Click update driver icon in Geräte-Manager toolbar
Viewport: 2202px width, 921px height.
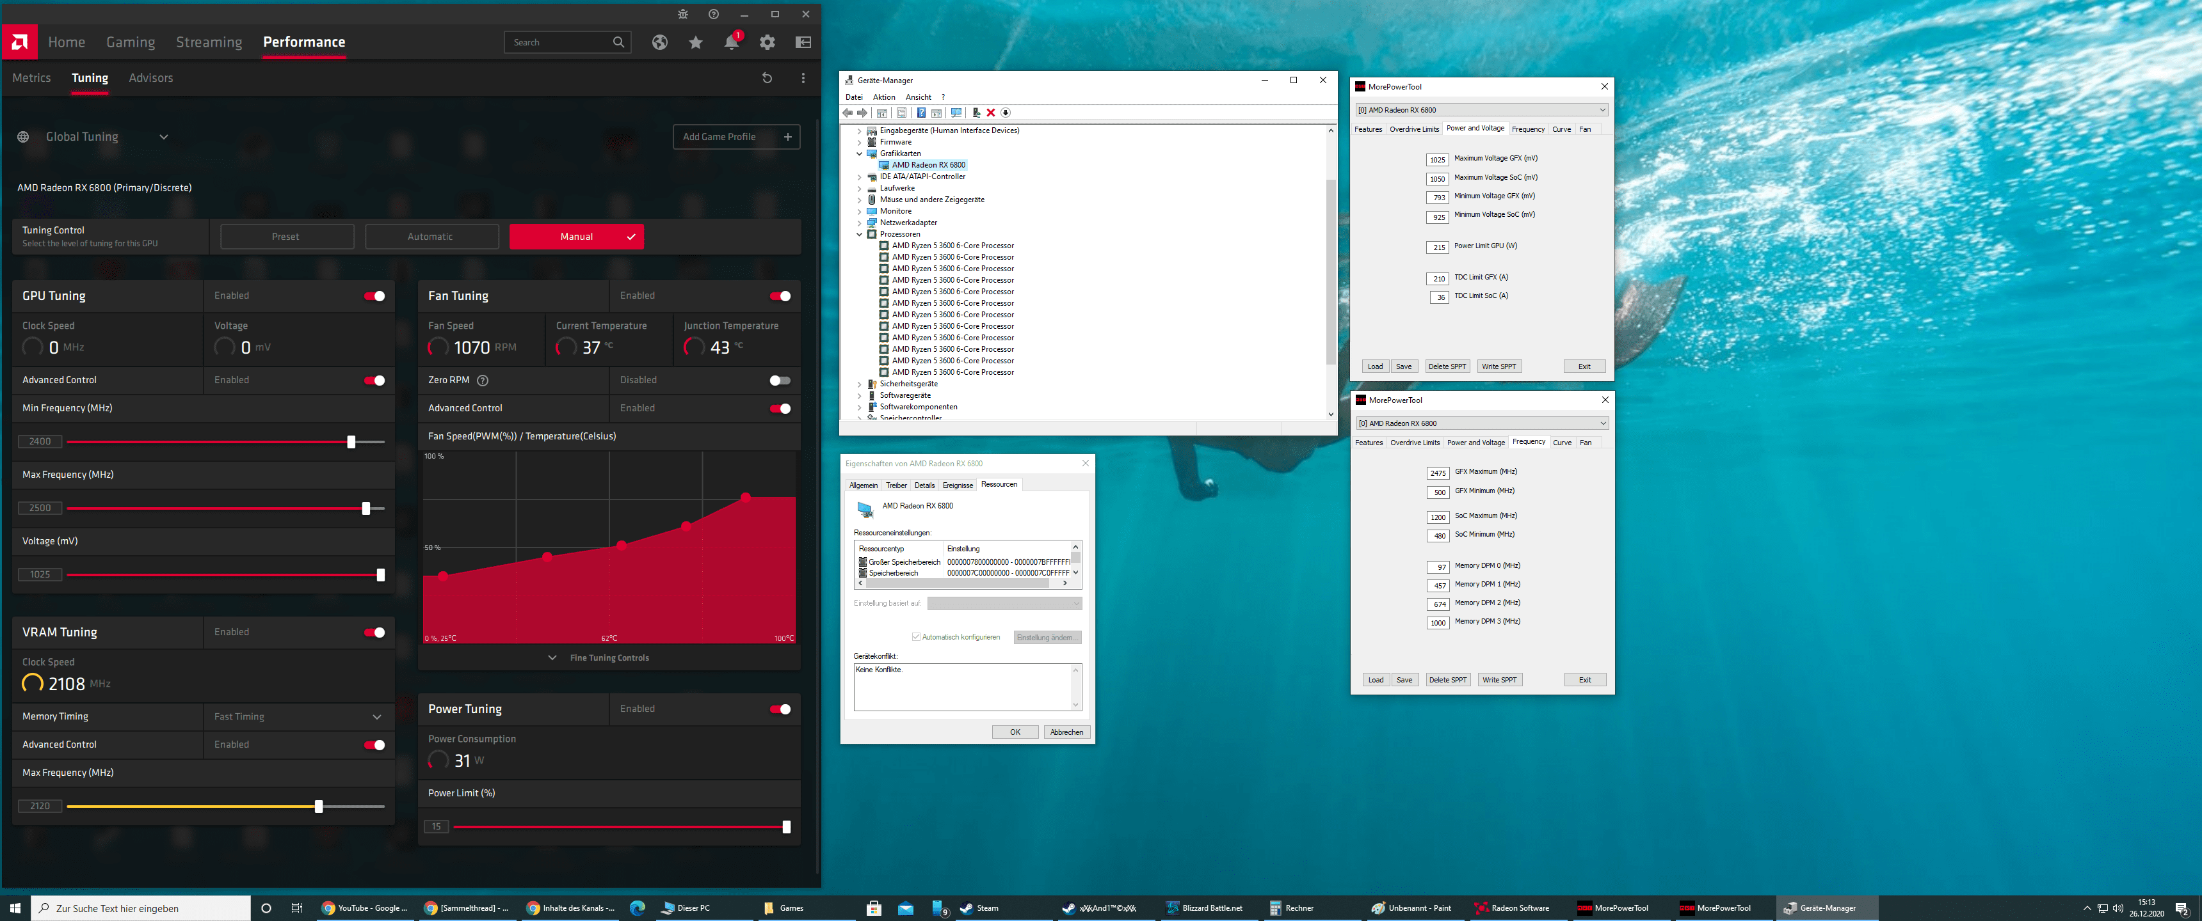[976, 113]
